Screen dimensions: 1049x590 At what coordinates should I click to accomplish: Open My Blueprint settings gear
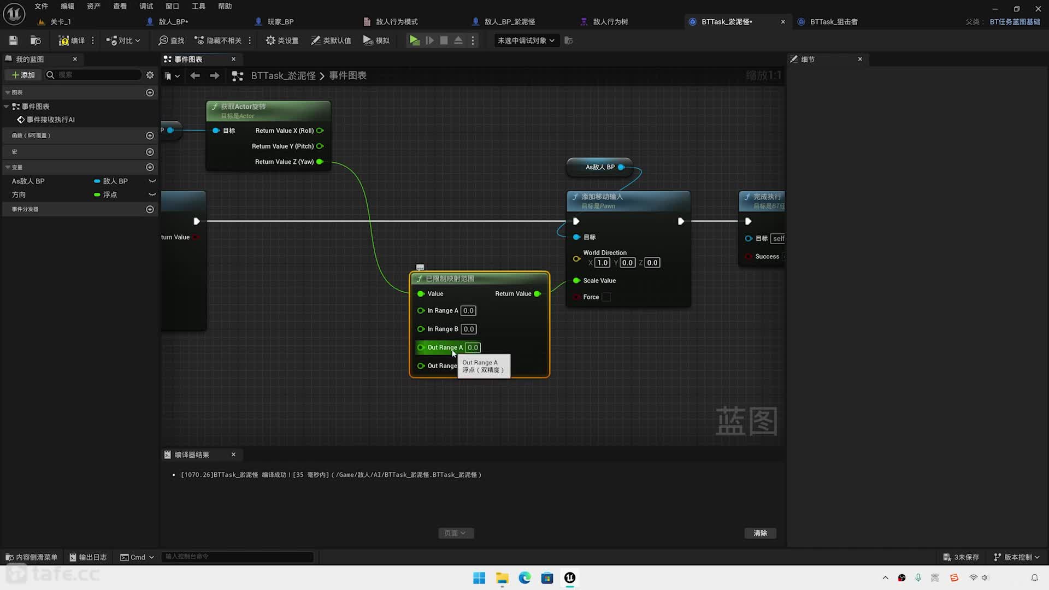click(x=150, y=75)
